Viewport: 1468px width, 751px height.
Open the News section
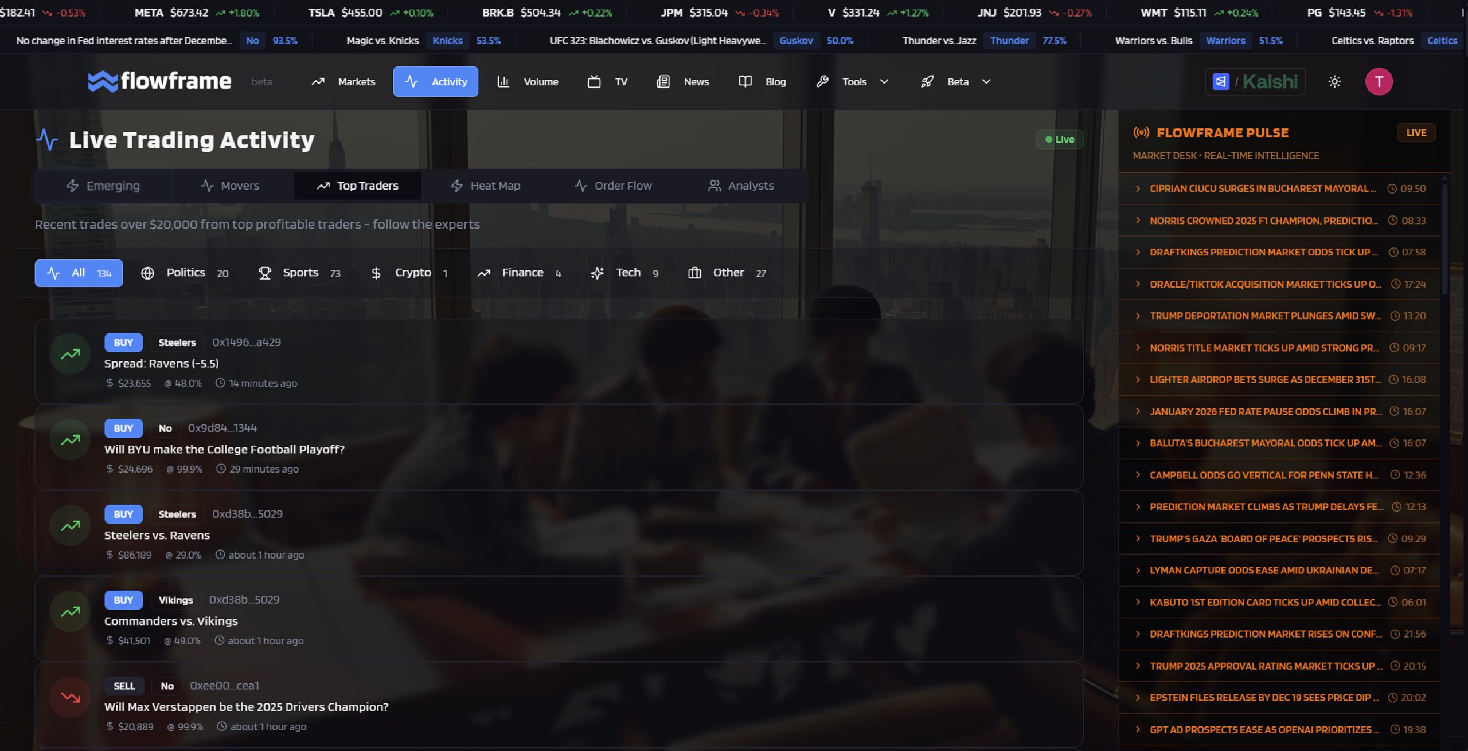pos(682,81)
